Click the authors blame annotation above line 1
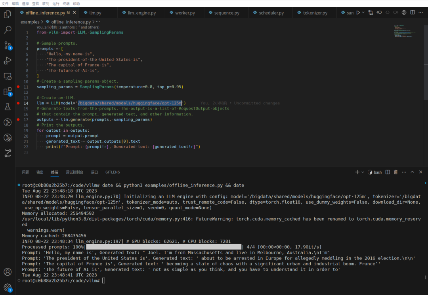 tap(68, 27)
